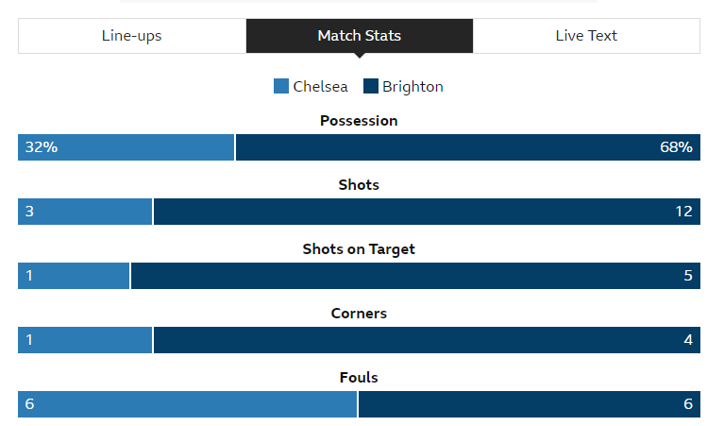Click Brighton's 4 corners bar

coord(427,340)
